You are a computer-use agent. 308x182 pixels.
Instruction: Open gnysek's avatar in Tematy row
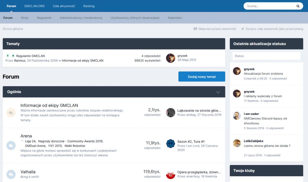(170, 58)
